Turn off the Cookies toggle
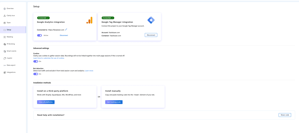Image resolution: width=299 pixels, height=133 pixels. pos(36,61)
